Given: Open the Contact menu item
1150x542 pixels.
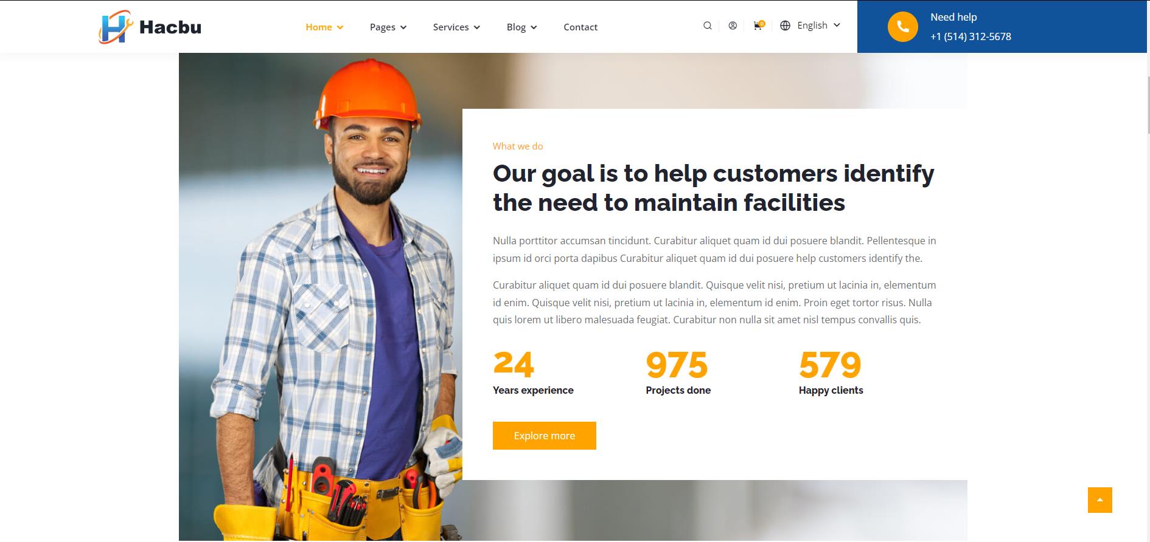Looking at the screenshot, I should tap(580, 27).
